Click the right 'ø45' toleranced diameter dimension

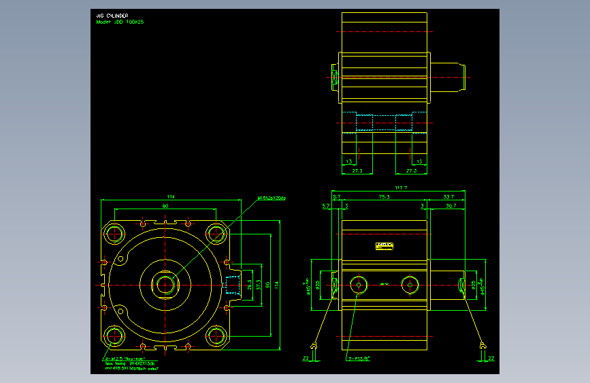tap(481, 286)
